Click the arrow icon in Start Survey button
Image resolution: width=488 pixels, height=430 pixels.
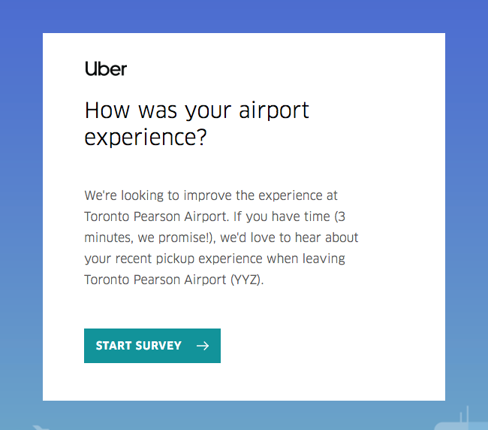pos(203,346)
